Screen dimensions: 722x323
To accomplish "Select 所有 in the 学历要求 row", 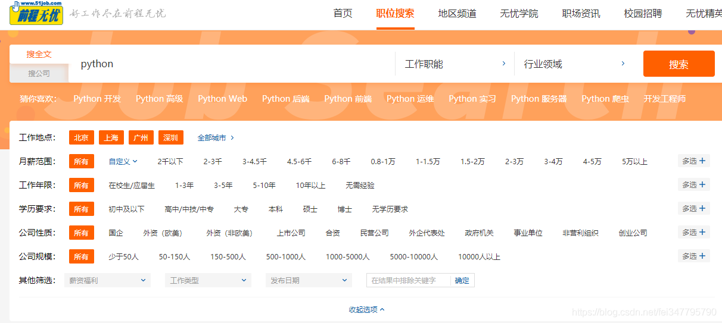I will pyautogui.click(x=81, y=209).
